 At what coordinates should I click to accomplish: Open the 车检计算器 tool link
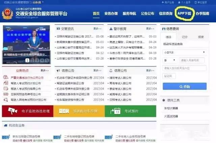171,108
